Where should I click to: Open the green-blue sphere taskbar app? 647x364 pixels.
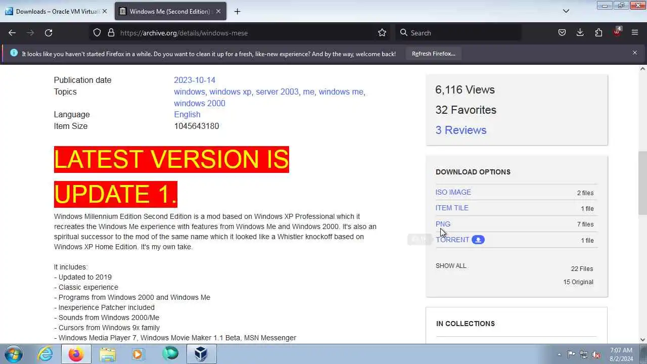pyautogui.click(x=170, y=354)
